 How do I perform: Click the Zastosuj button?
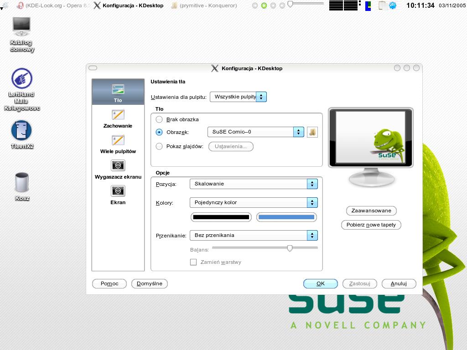coord(360,283)
